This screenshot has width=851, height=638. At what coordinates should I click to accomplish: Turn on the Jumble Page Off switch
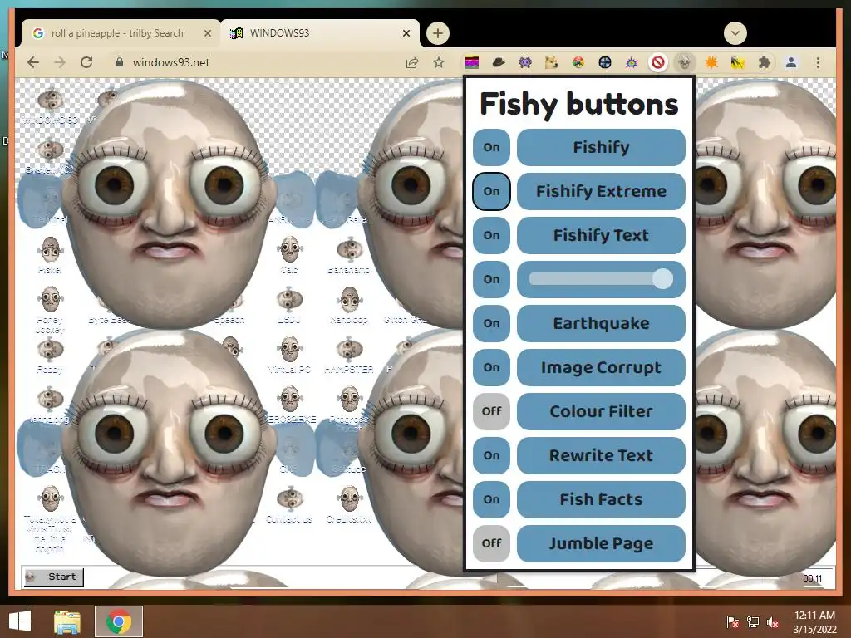click(491, 543)
